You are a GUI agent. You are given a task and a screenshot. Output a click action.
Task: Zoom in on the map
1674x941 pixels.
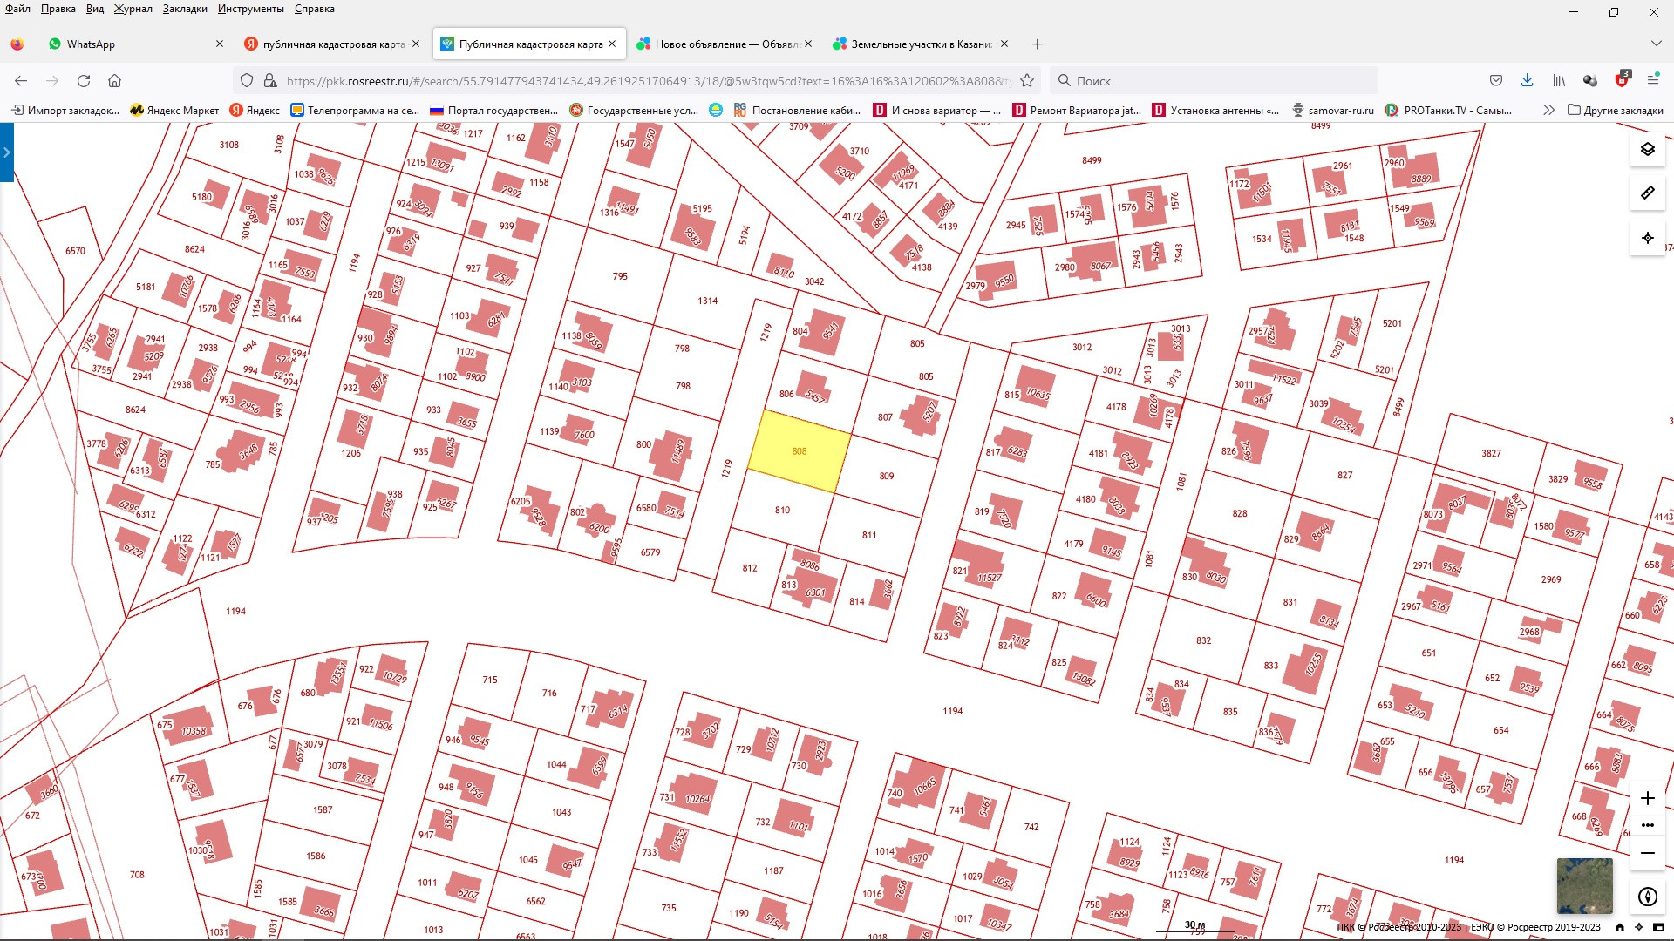1647,798
